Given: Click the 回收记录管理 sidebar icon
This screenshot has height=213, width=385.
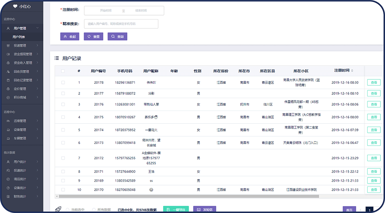Looking at the screenshot, I should click(x=8, y=80).
